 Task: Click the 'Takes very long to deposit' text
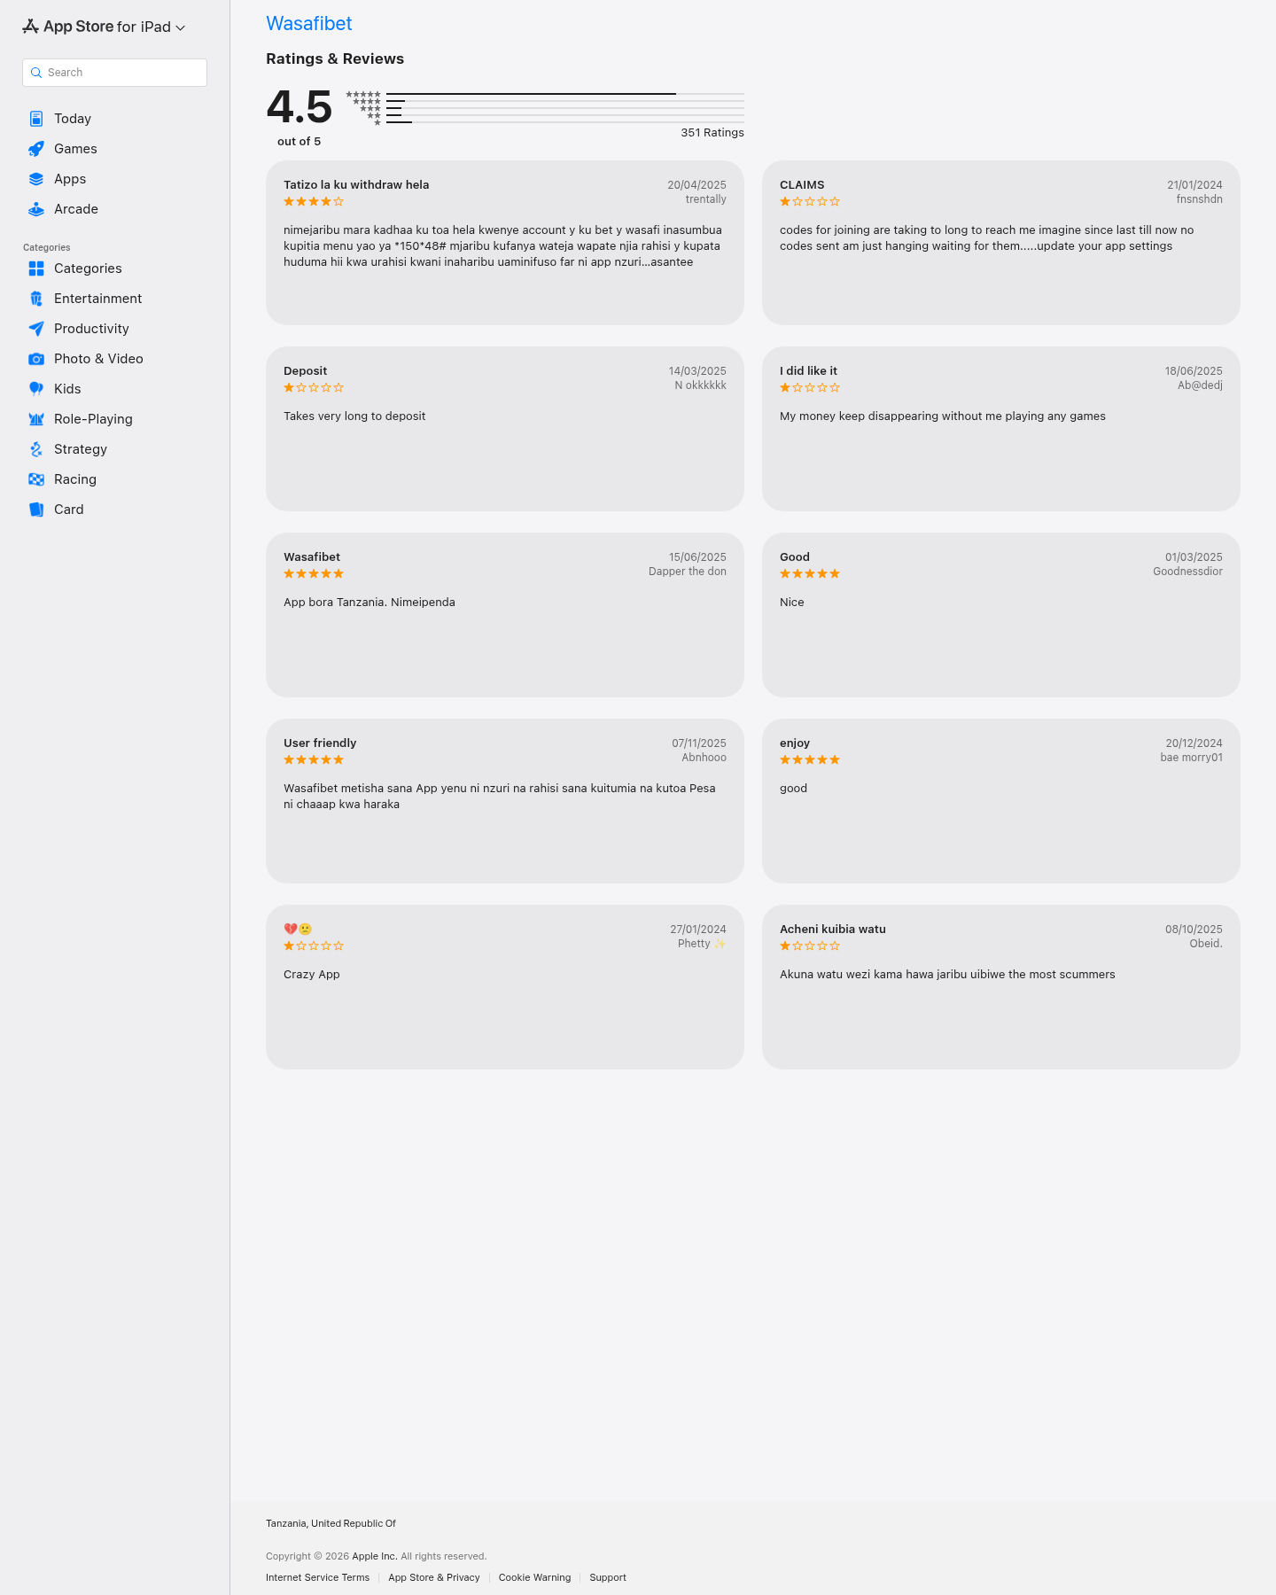(x=354, y=416)
